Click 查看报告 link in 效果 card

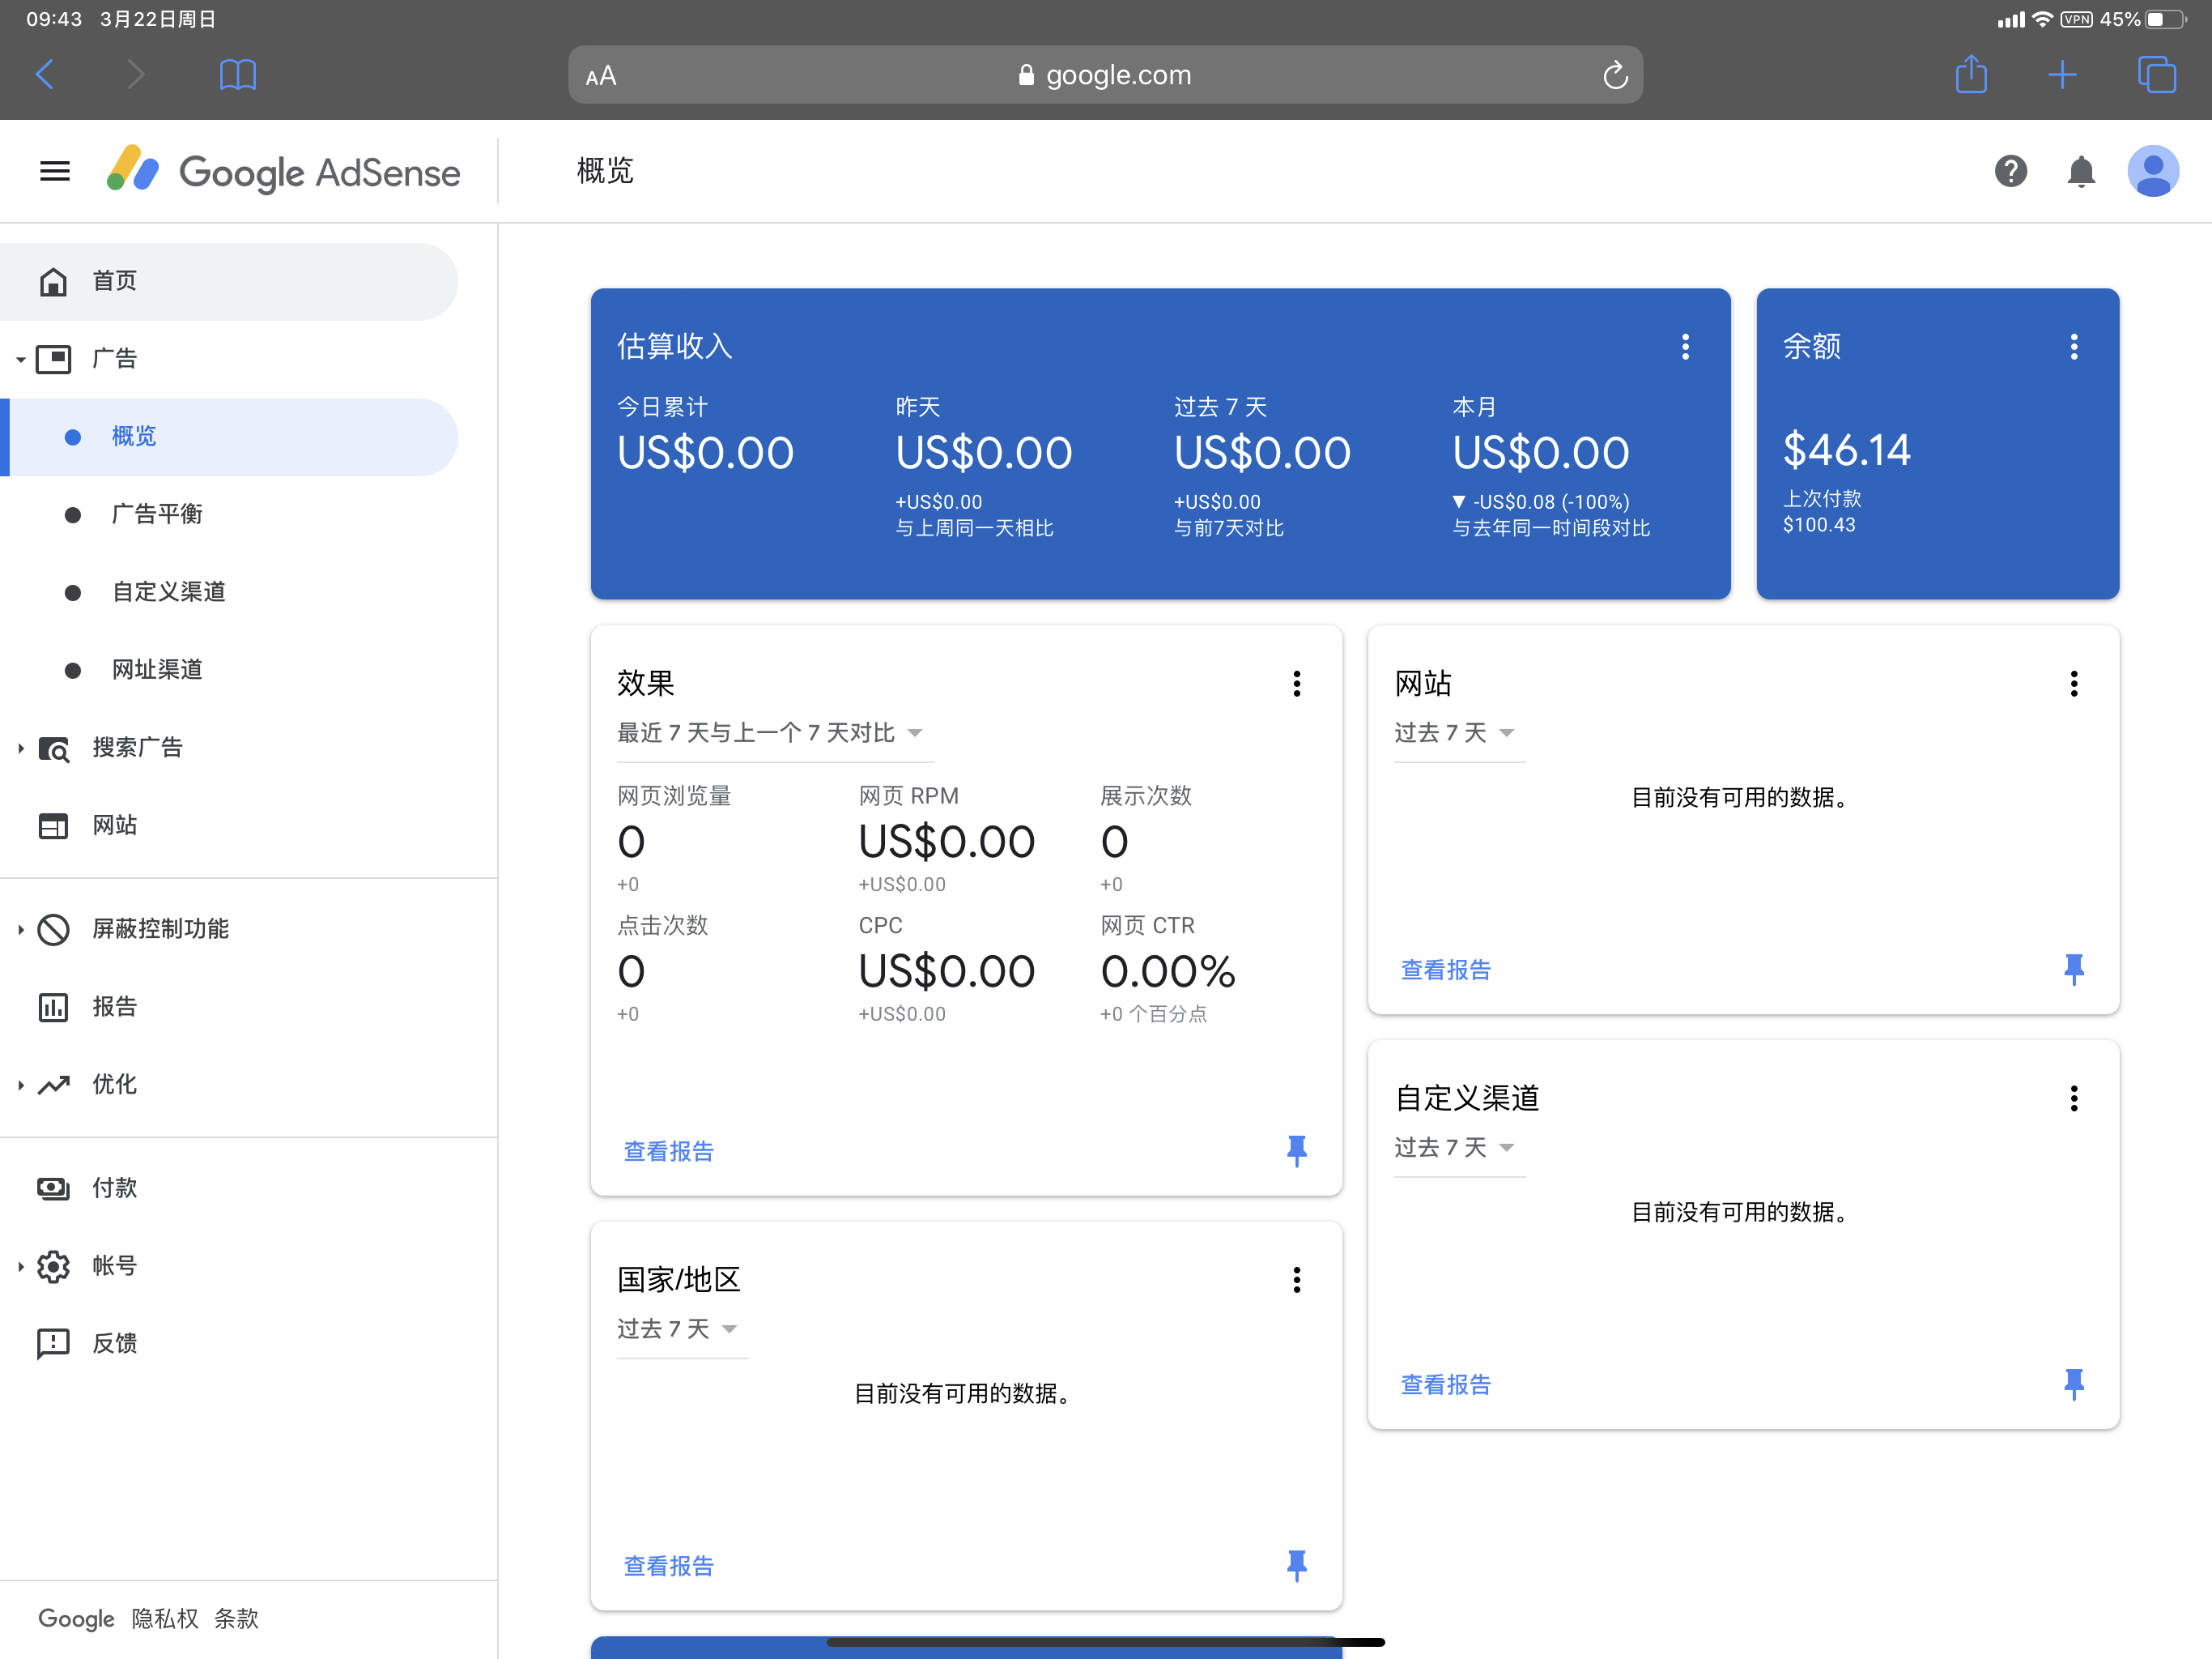(668, 1152)
